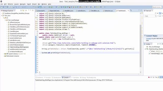Open the Run configurations dropdown arrow

(x=67, y=7)
